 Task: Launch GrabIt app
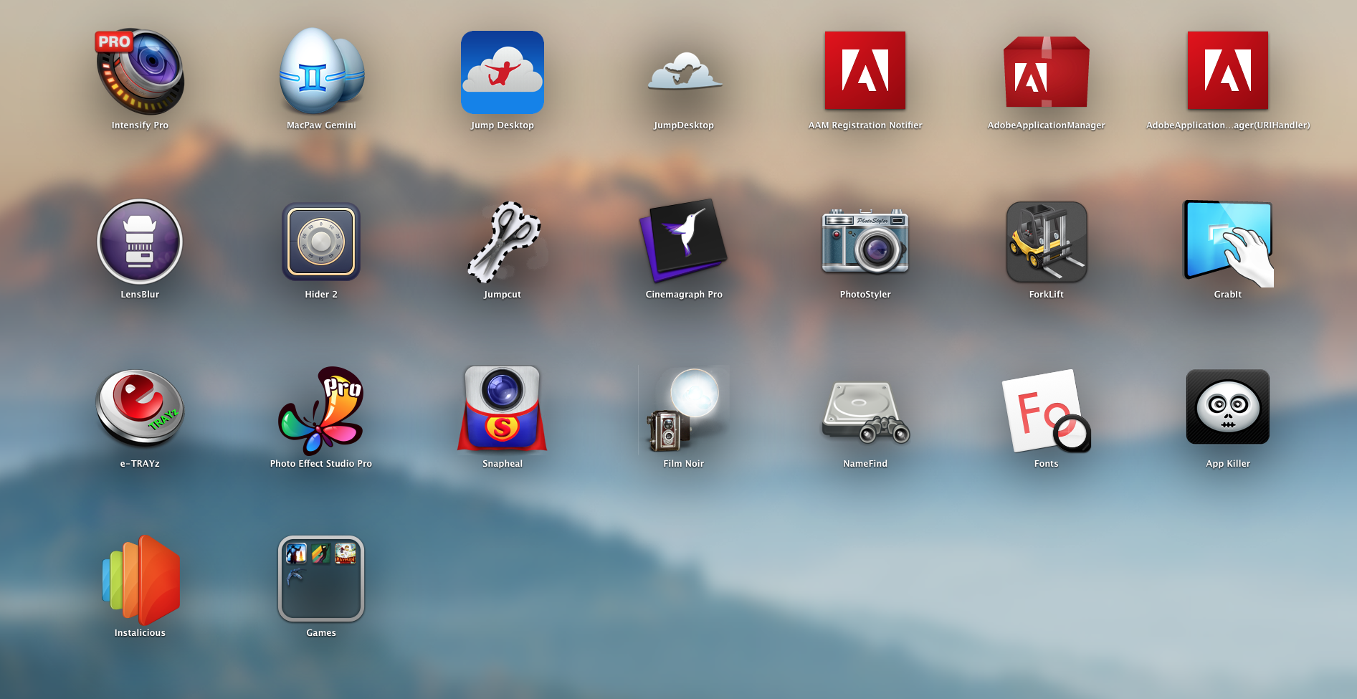pos(1228,243)
